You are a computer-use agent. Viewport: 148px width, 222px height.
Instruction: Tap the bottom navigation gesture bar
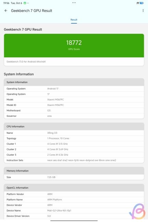[x=74, y=221]
